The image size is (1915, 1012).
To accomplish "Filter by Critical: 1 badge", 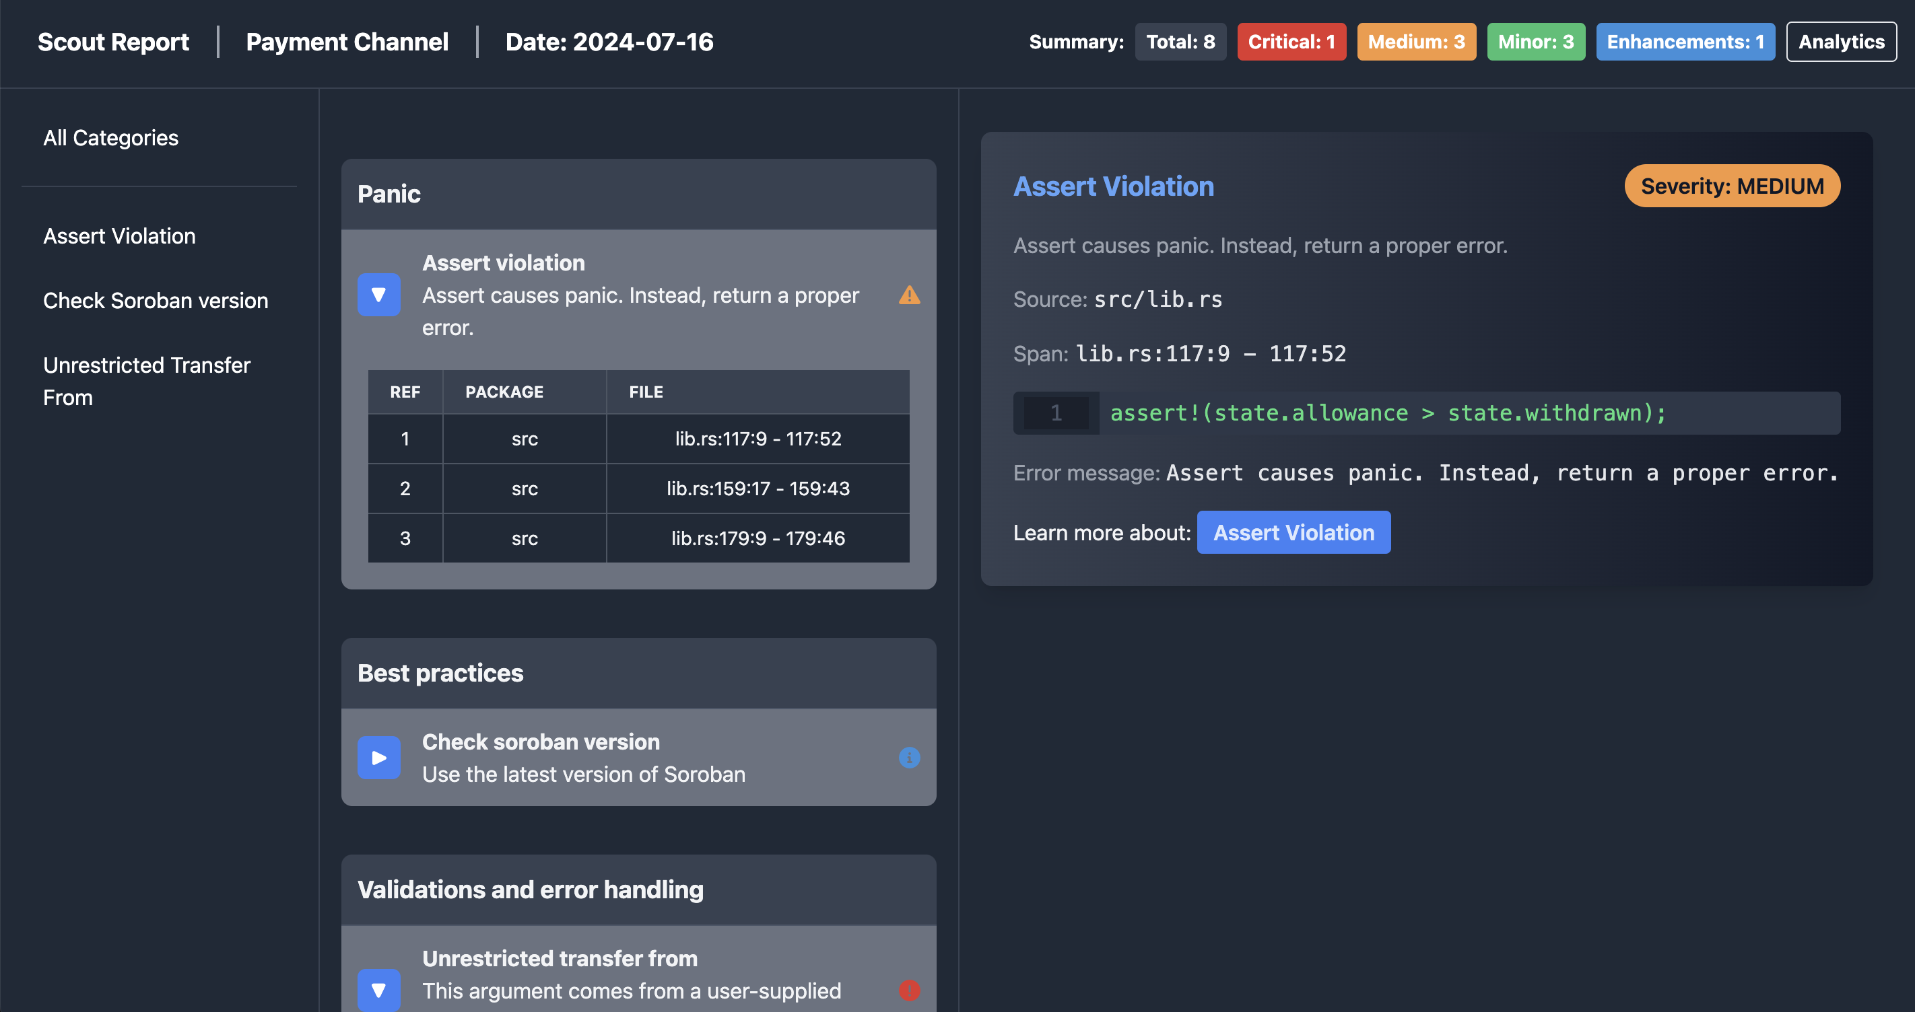I will [x=1291, y=42].
